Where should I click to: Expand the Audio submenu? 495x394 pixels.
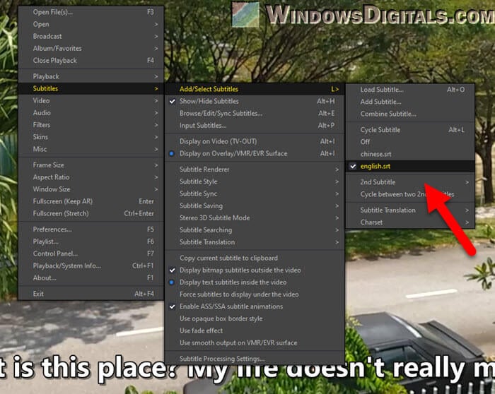point(91,113)
